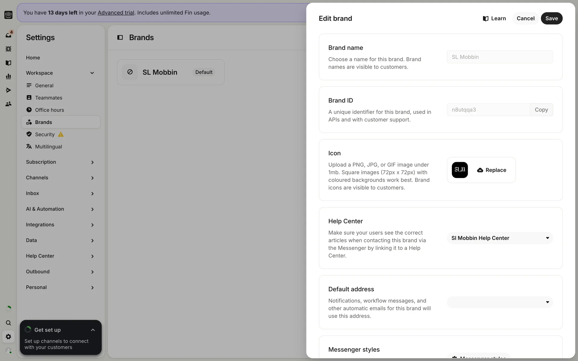Screen dimensions: 578x361
Task: Open the Help Center selection dropdown
Action: (x=500, y=238)
